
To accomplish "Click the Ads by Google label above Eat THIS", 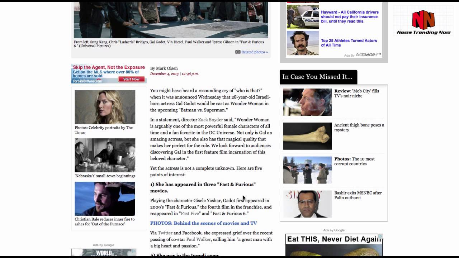I will (334, 230).
